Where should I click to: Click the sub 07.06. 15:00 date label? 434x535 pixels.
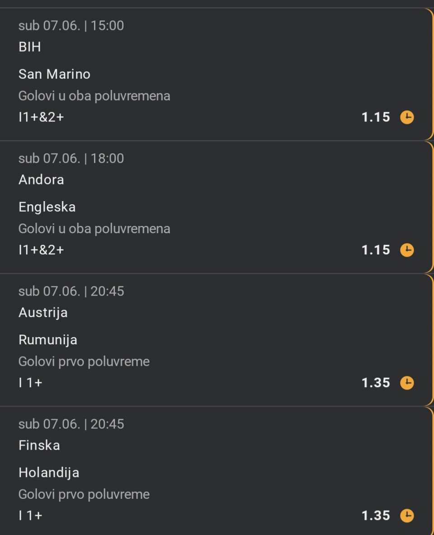click(71, 26)
